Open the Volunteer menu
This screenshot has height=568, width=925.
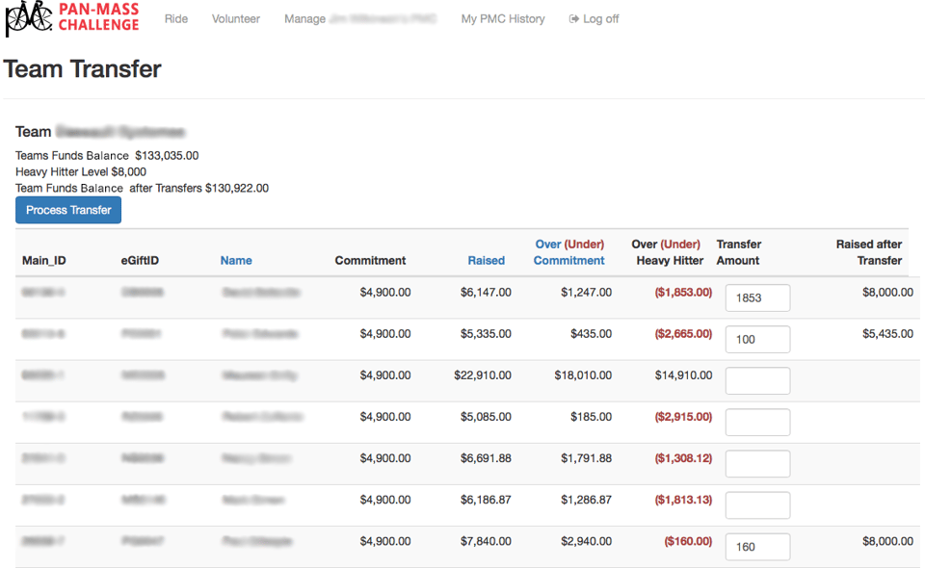click(x=236, y=19)
